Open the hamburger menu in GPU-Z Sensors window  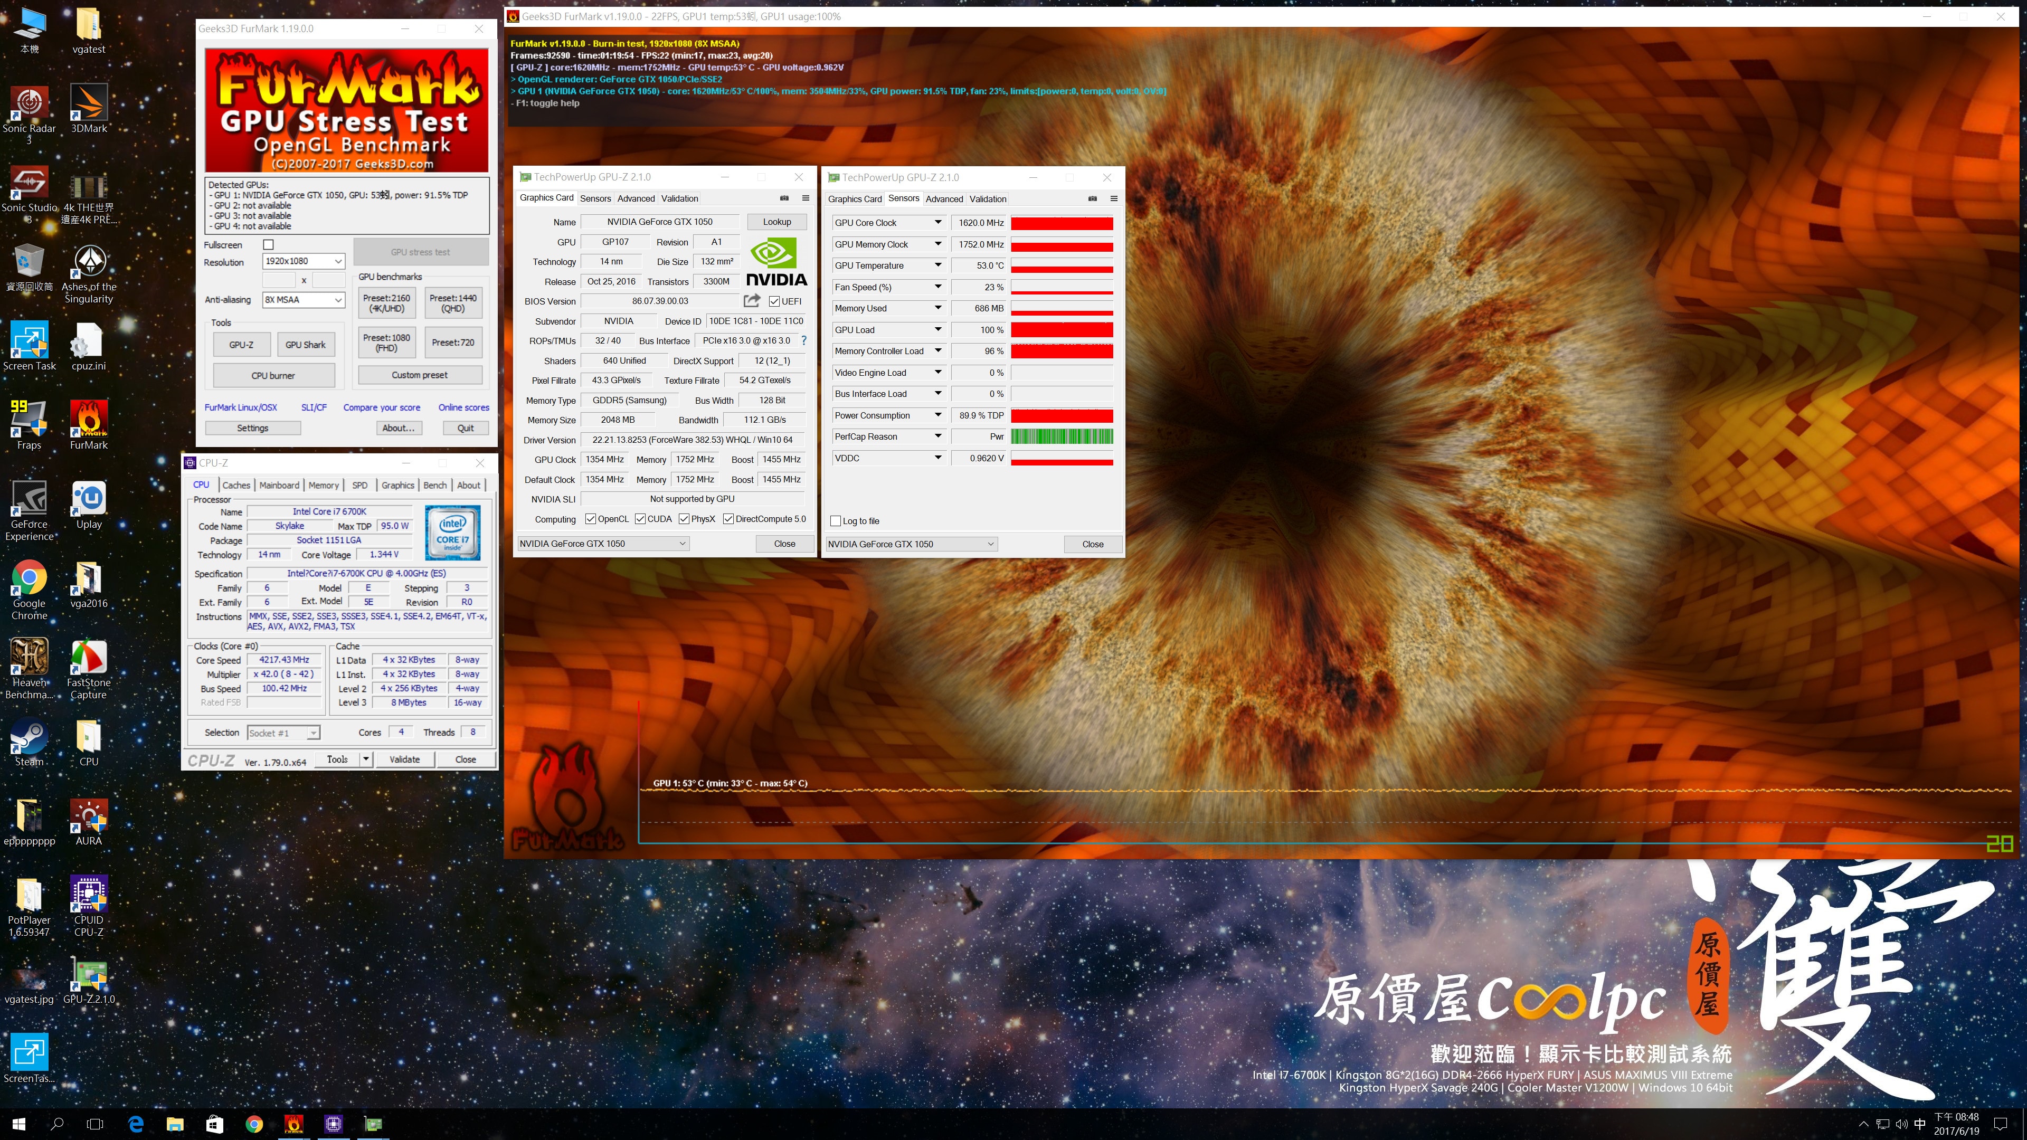pos(1113,199)
